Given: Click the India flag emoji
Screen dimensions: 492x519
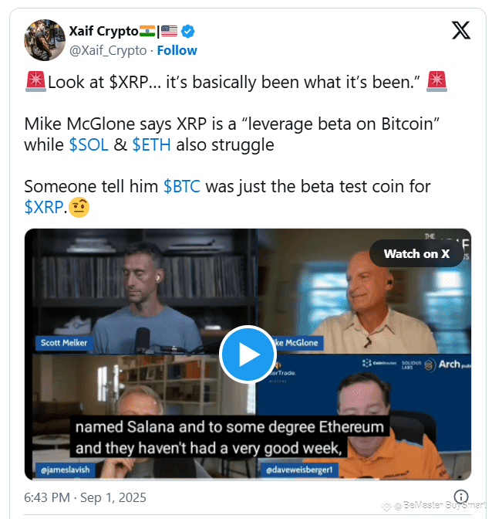Looking at the screenshot, I should [147, 31].
